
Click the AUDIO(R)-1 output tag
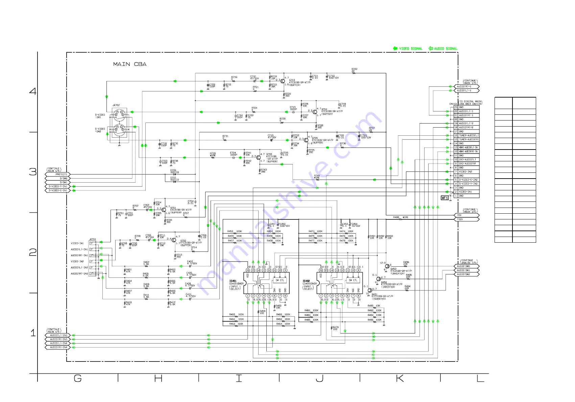(466, 86)
